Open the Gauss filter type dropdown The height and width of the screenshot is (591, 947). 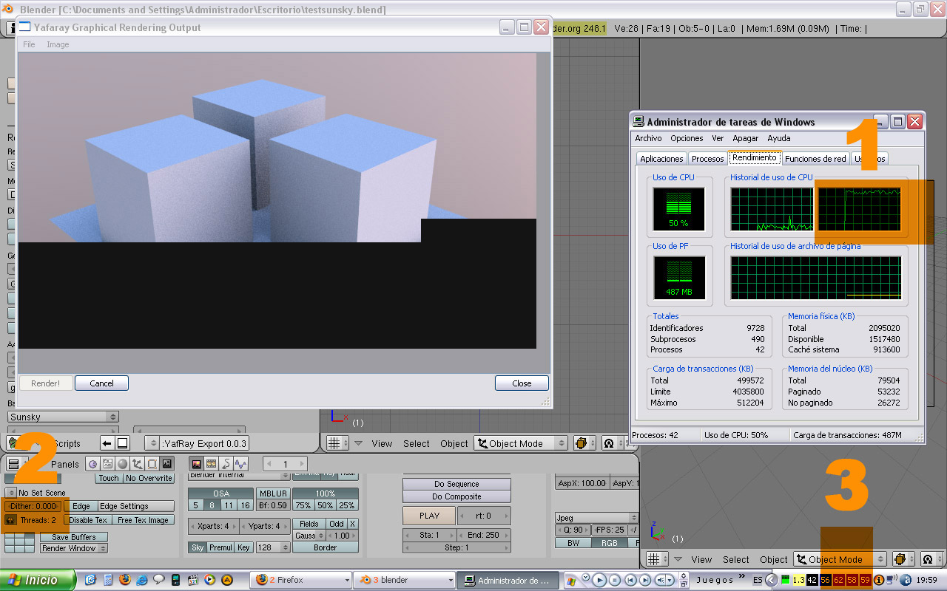(309, 536)
